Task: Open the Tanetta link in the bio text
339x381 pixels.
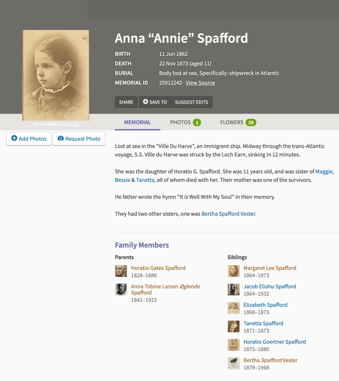Action: [145, 180]
